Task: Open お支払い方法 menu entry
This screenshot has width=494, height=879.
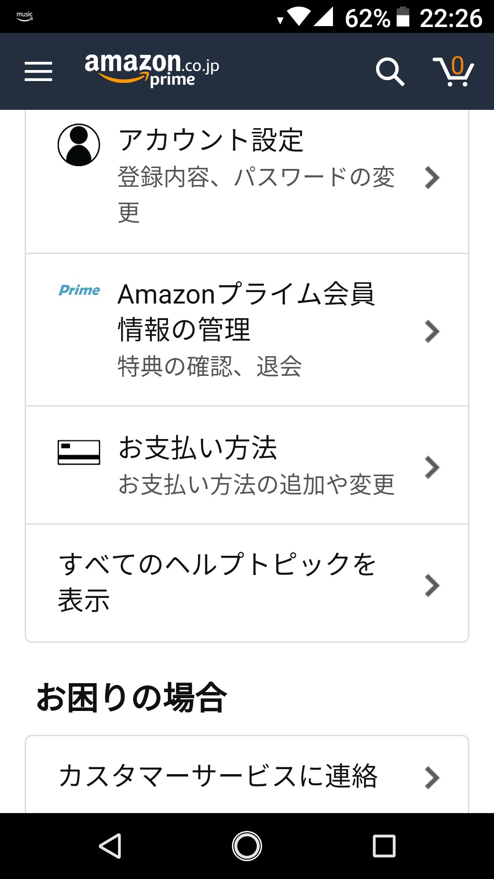Action: (x=198, y=448)
